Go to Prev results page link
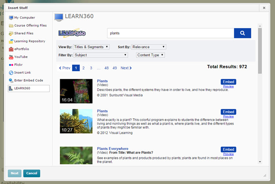This screenshot has height=184, width=275. click(65, 68)
